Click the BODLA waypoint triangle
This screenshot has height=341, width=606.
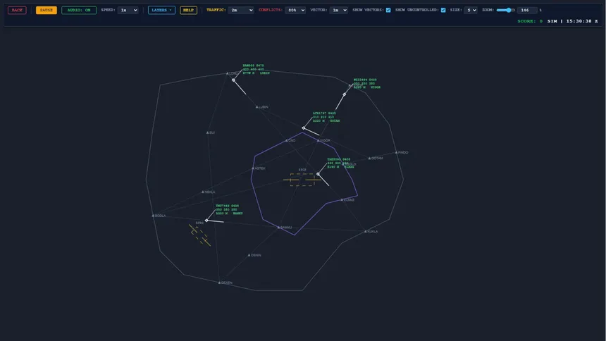[152, 216]
